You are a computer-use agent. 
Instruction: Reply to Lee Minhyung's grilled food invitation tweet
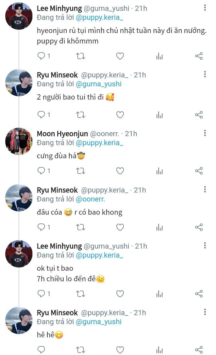coord(41,56)
